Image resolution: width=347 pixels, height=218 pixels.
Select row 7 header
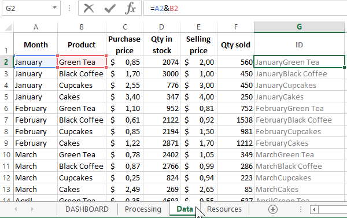tap(6, 120)
